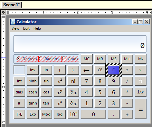Click the equals button
Image resolution: width=152 pixels, height=127 pixels.
tap(141, 109)
